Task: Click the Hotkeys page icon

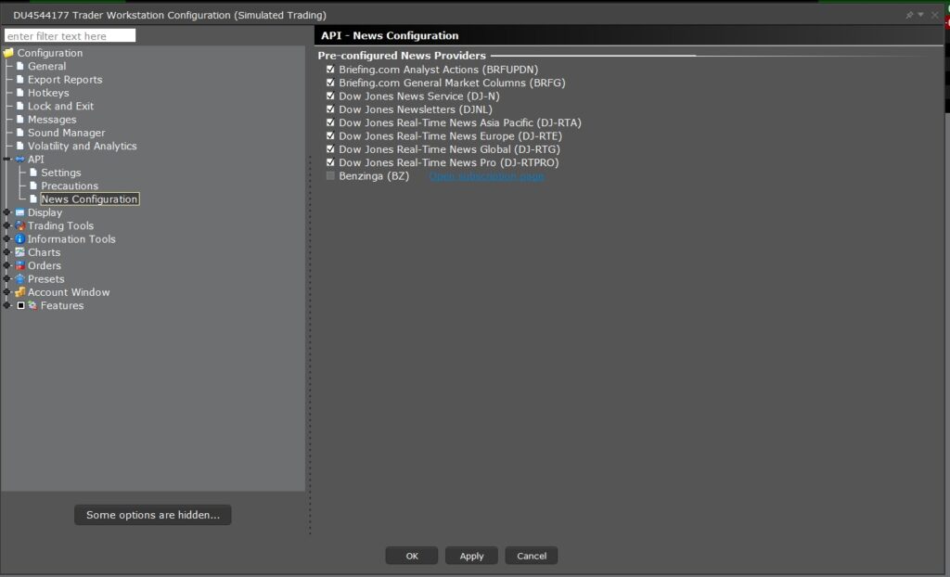Action: pyautogui.click(x=20, y=93)
